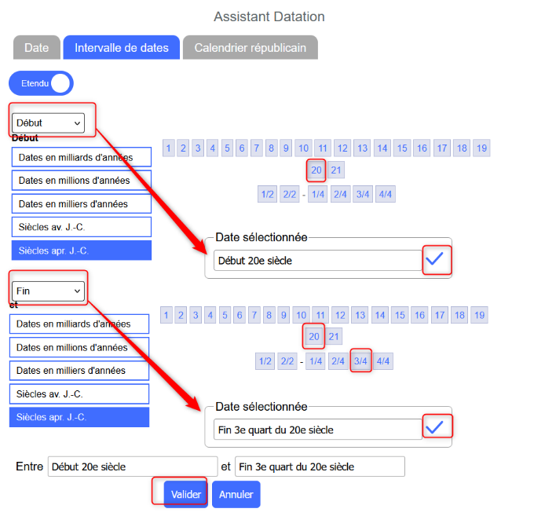Select century 21 in the lower number row

coord(334,337)
